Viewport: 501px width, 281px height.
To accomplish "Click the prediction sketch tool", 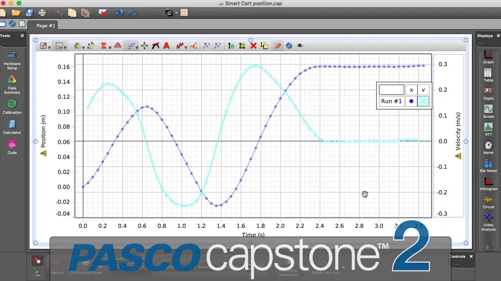I will pos(193,46).
